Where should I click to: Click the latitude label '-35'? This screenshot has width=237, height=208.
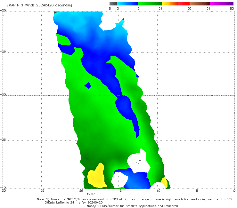(x=3, y=140)
